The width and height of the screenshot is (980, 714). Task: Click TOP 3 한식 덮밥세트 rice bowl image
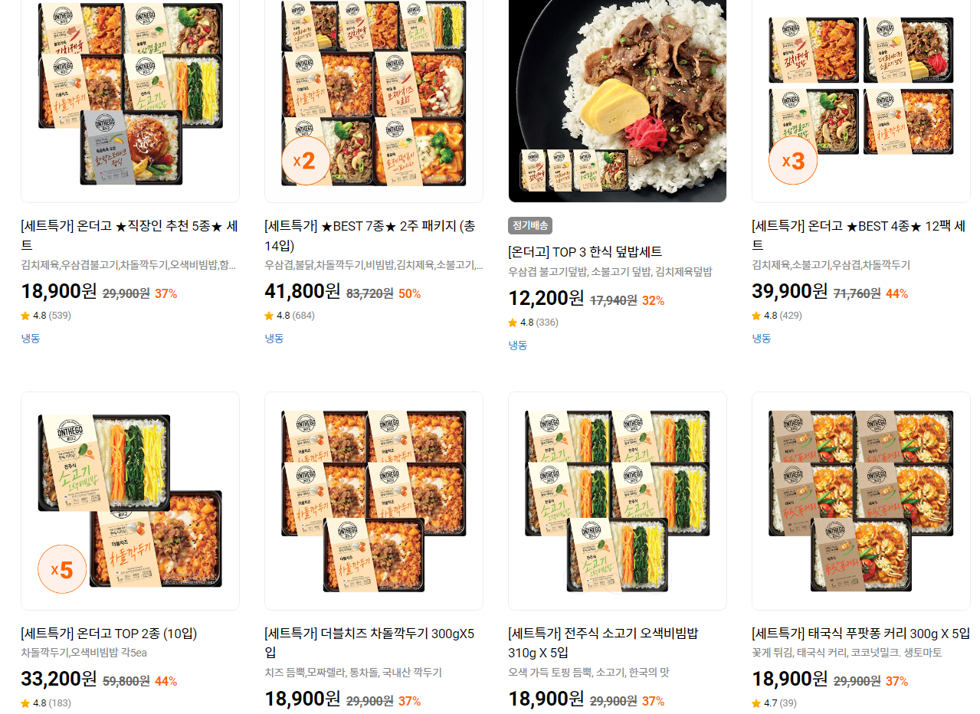618,100
